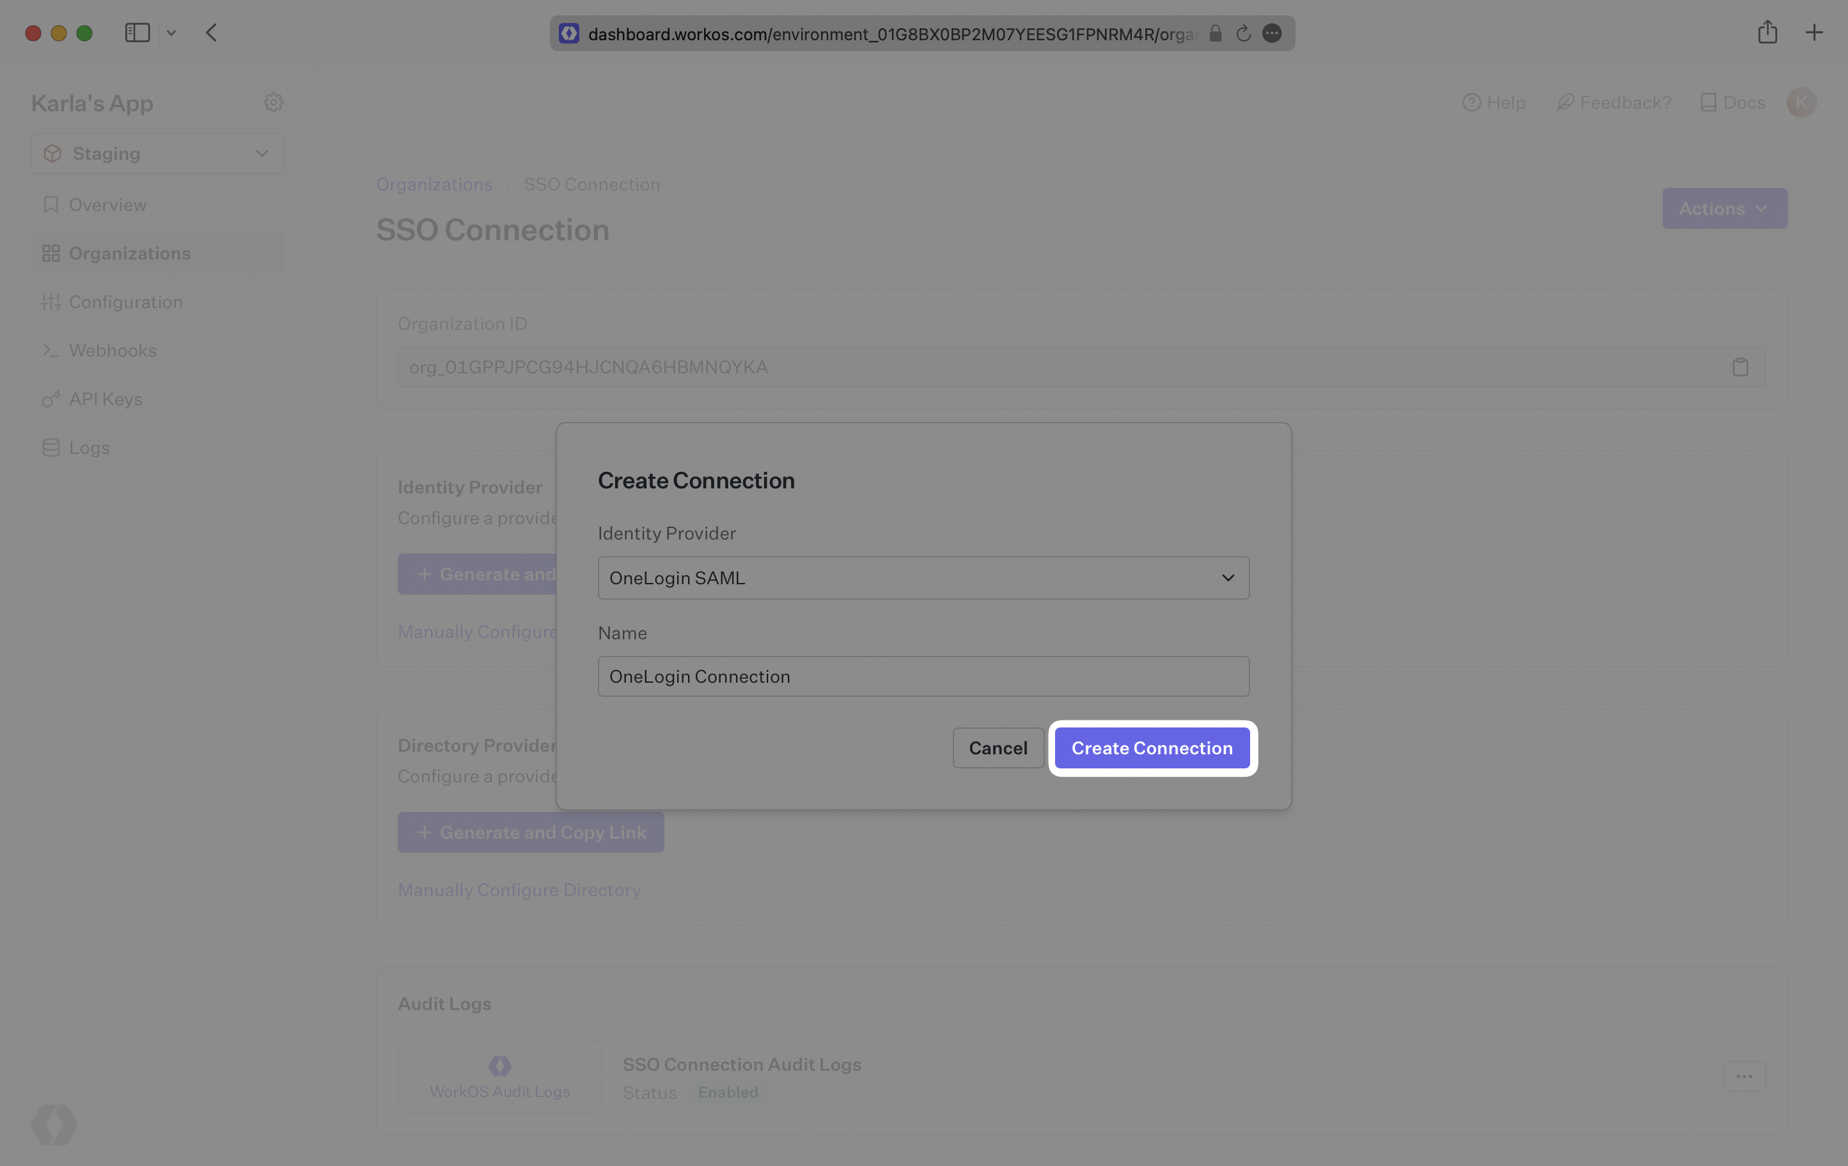Screen dimensions: 1848x1166
Task: Click the WorkOS logo in bottom corner
Action: coord(53,1124)
